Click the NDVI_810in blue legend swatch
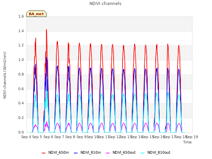This screenshot has width=212, height=159. (x=76, y=153)
